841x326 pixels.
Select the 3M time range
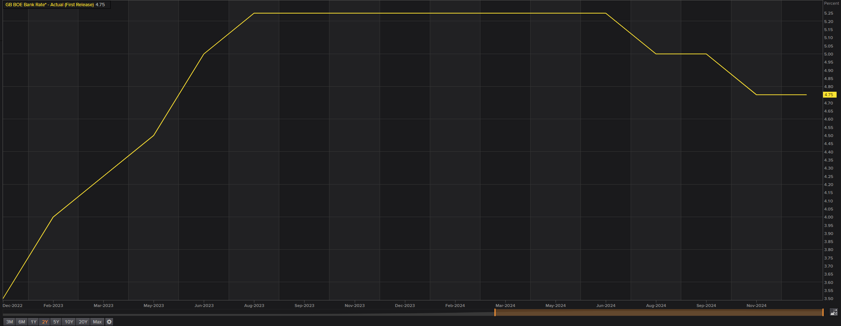pyautogui.click(x=10, y=322)
